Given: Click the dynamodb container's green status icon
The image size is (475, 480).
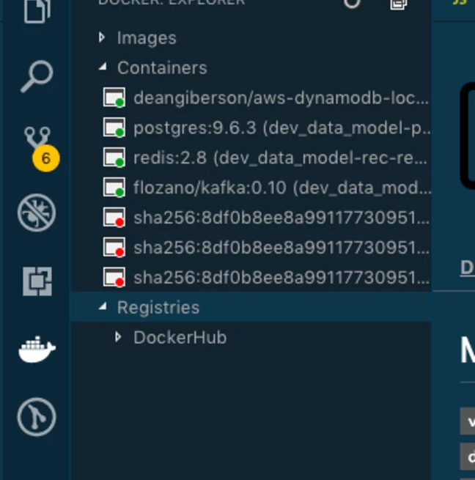Looking at the screenshot, I should pyautogui.click(x=114, y=97).
